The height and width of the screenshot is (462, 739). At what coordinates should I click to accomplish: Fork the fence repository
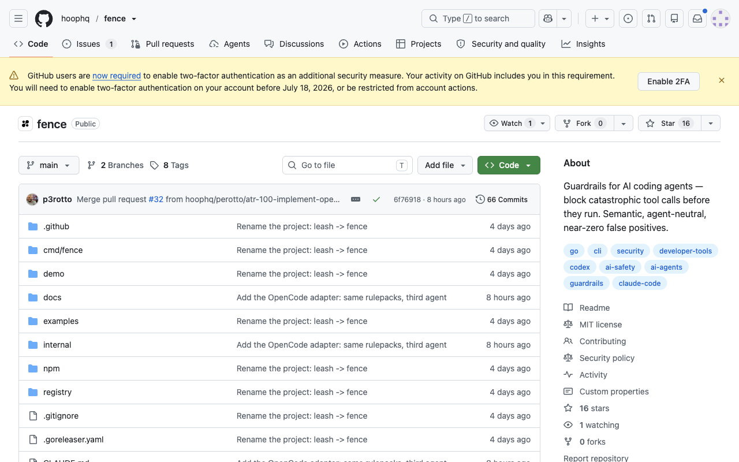584,124
